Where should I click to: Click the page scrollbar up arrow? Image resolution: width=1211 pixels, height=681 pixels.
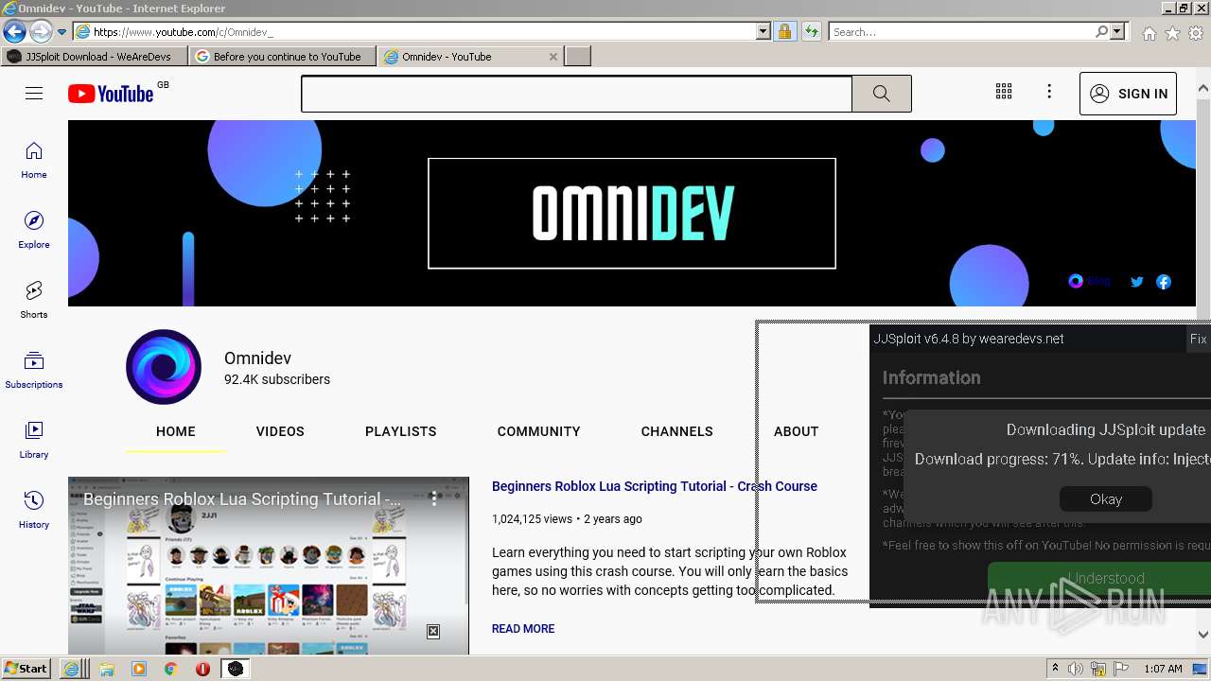(x=1203, y=88)
